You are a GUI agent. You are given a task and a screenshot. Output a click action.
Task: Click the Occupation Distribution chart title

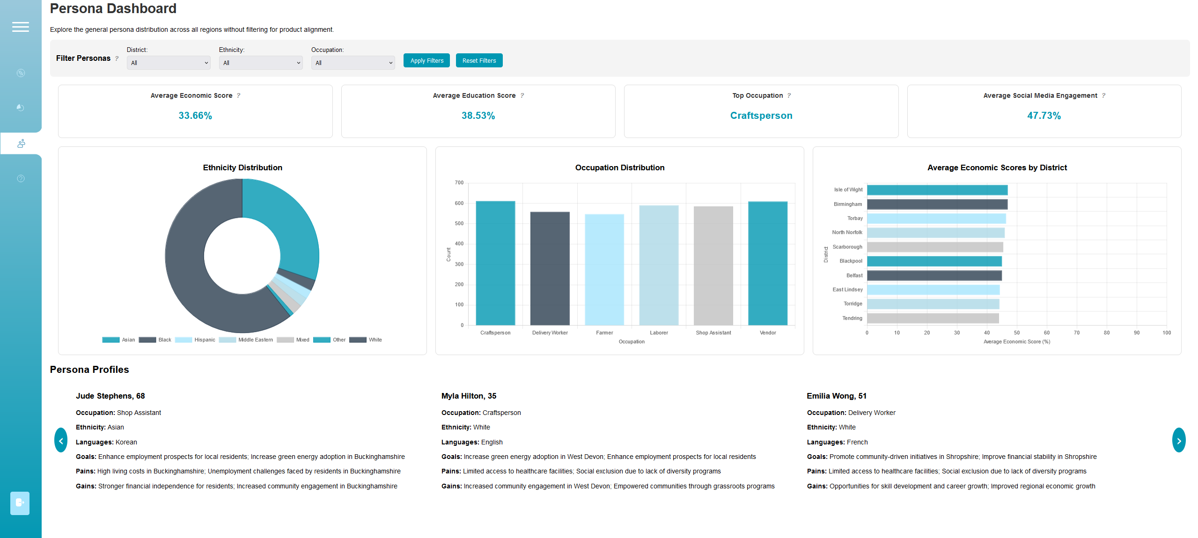(x=620, y=167)
